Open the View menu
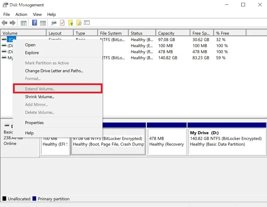Screen dimensions: 267x207 pos(37,14)
